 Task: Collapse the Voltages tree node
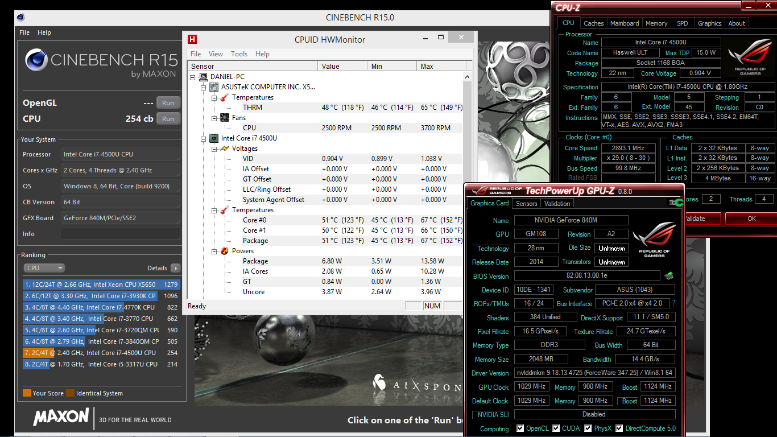pyautogui.click(x=213, y=149)
